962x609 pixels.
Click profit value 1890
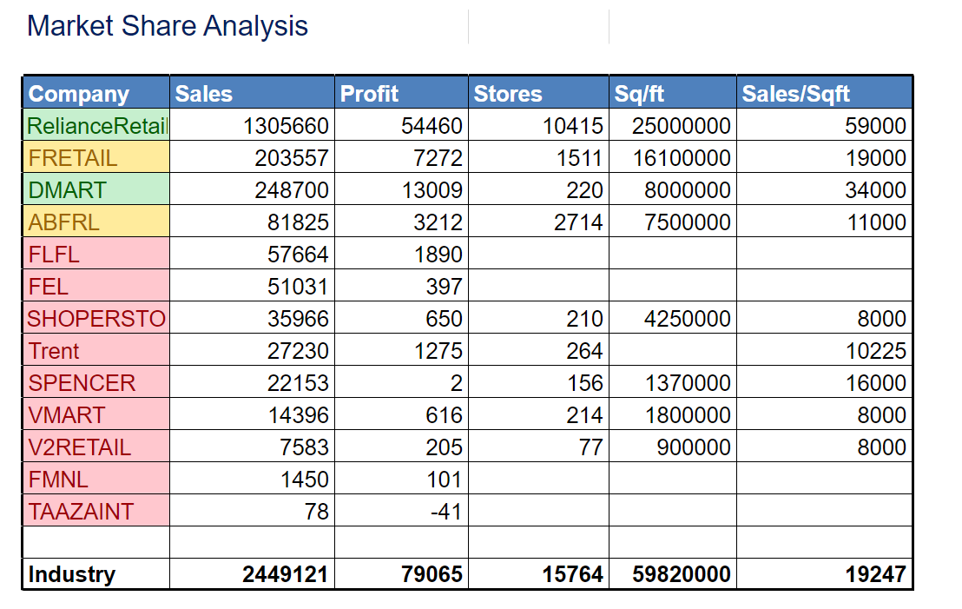[x=438, y=255]
